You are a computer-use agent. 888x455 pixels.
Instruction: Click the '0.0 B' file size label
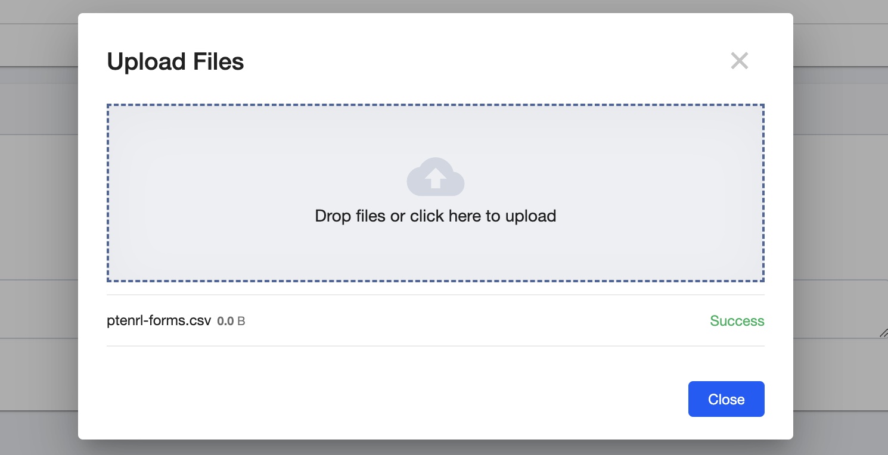coord(231,321)
